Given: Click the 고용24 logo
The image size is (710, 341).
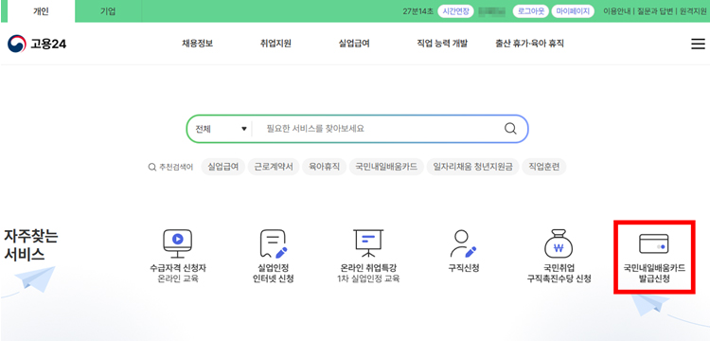Looking at the screenshot, I should coord(37,44).
